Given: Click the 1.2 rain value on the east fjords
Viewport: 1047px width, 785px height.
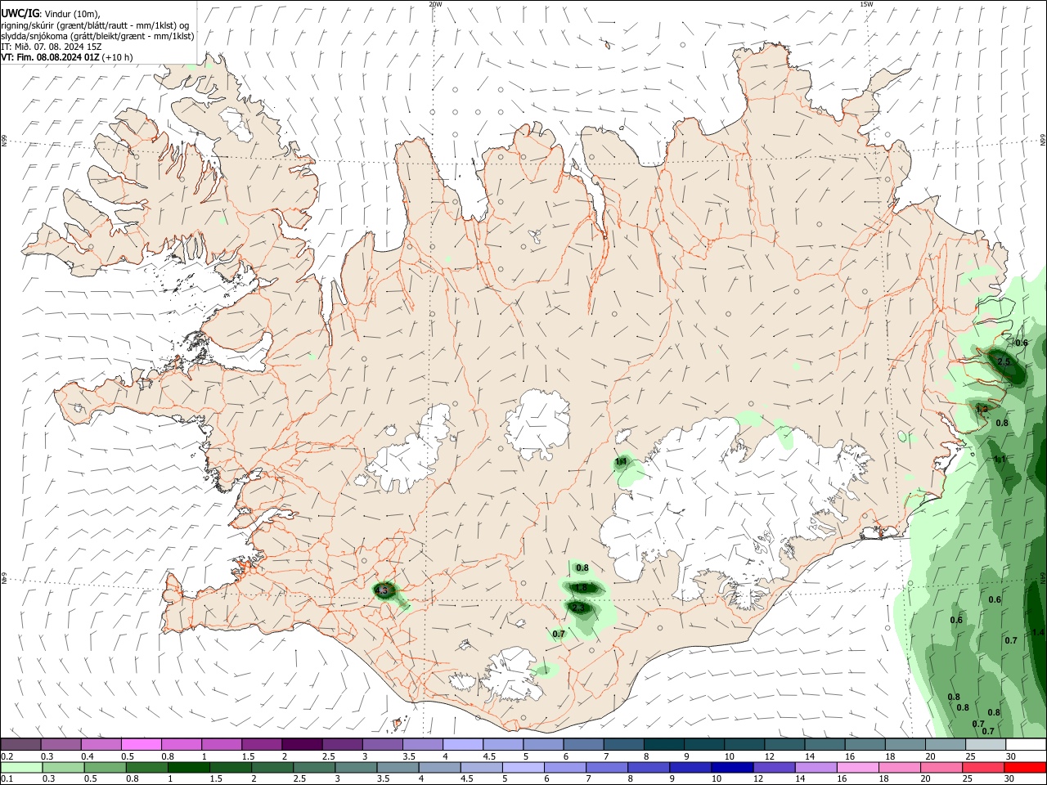Looking at the screenshot, I should click(982, 409).
